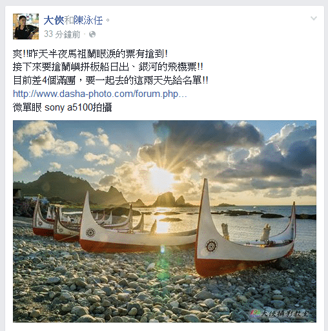Click the round emblem on middle boat
Image resolution: width=328 pixels, height=331 pixels.
(90, 233)
